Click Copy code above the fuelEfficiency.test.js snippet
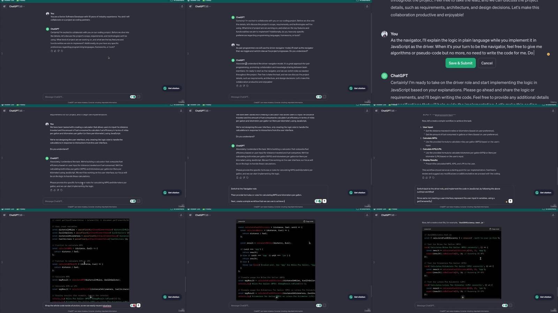 pyautogui.click(x=494, y=229)
